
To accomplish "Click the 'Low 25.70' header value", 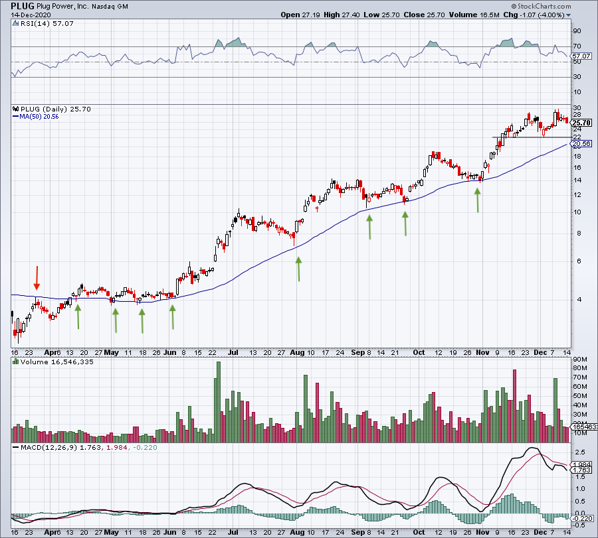I will [382, 15].
